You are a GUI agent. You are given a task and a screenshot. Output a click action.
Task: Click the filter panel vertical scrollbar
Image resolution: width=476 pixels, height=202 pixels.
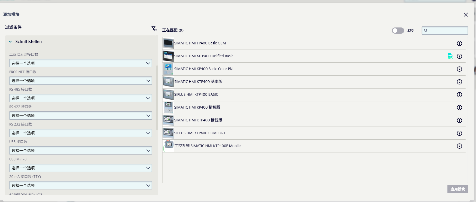coord(157,98)
